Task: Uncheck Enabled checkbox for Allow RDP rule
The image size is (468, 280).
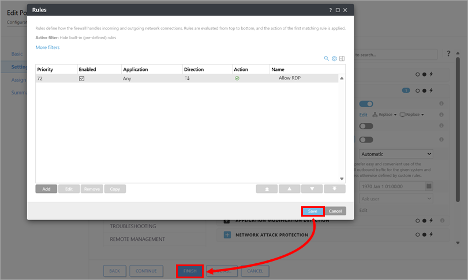Action: coord(82,78)
